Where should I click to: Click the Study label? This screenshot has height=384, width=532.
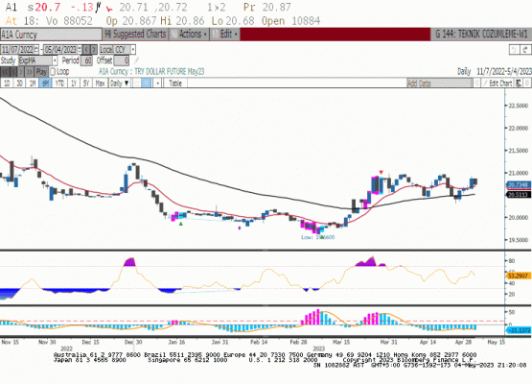[8, 60]
